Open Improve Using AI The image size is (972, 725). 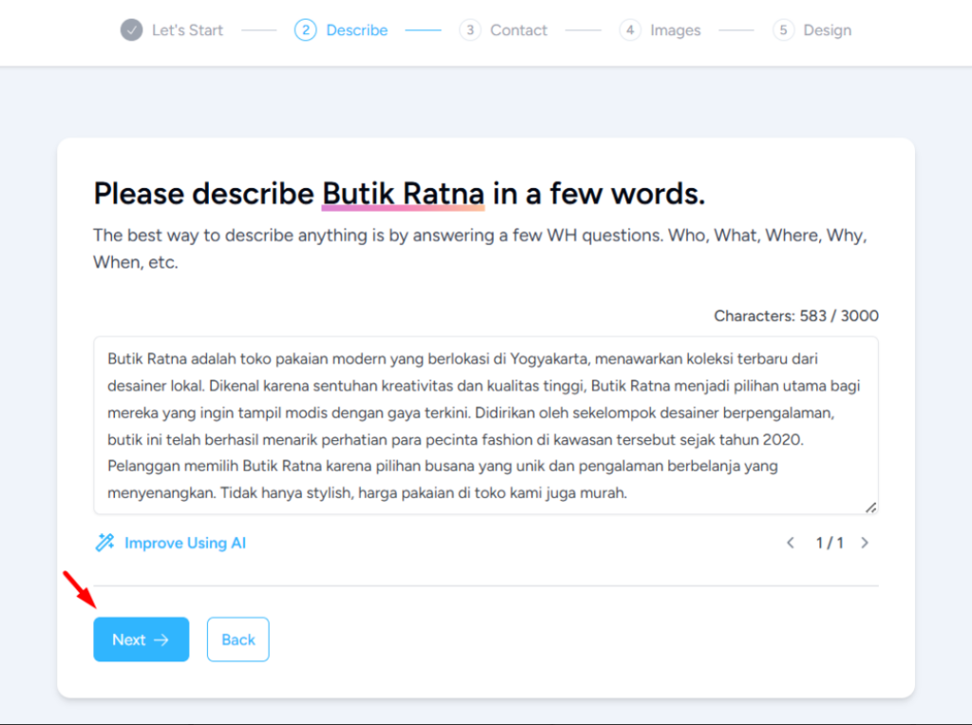click(x=185, y=542)
